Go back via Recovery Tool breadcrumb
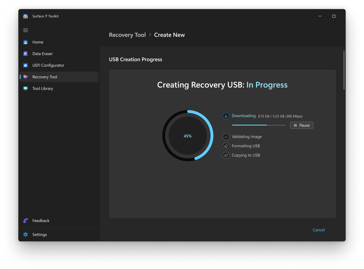 127,35
